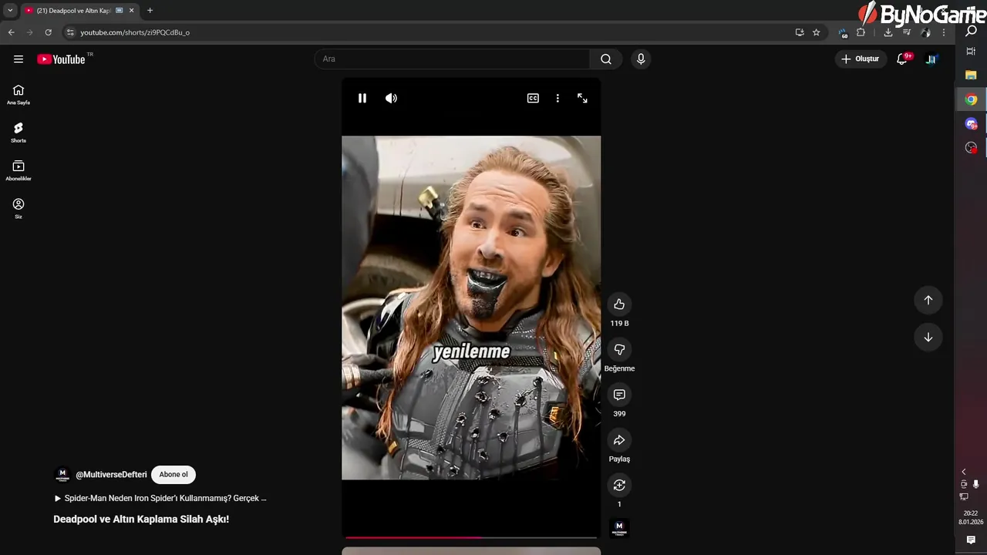Click the youtube.com/shorts URL in address bar
The height and width of the screenshot is (555, 987).
click(135, 32)
